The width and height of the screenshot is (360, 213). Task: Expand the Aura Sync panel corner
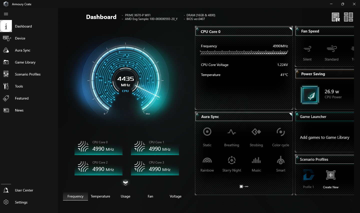click(x=290, y=114)
